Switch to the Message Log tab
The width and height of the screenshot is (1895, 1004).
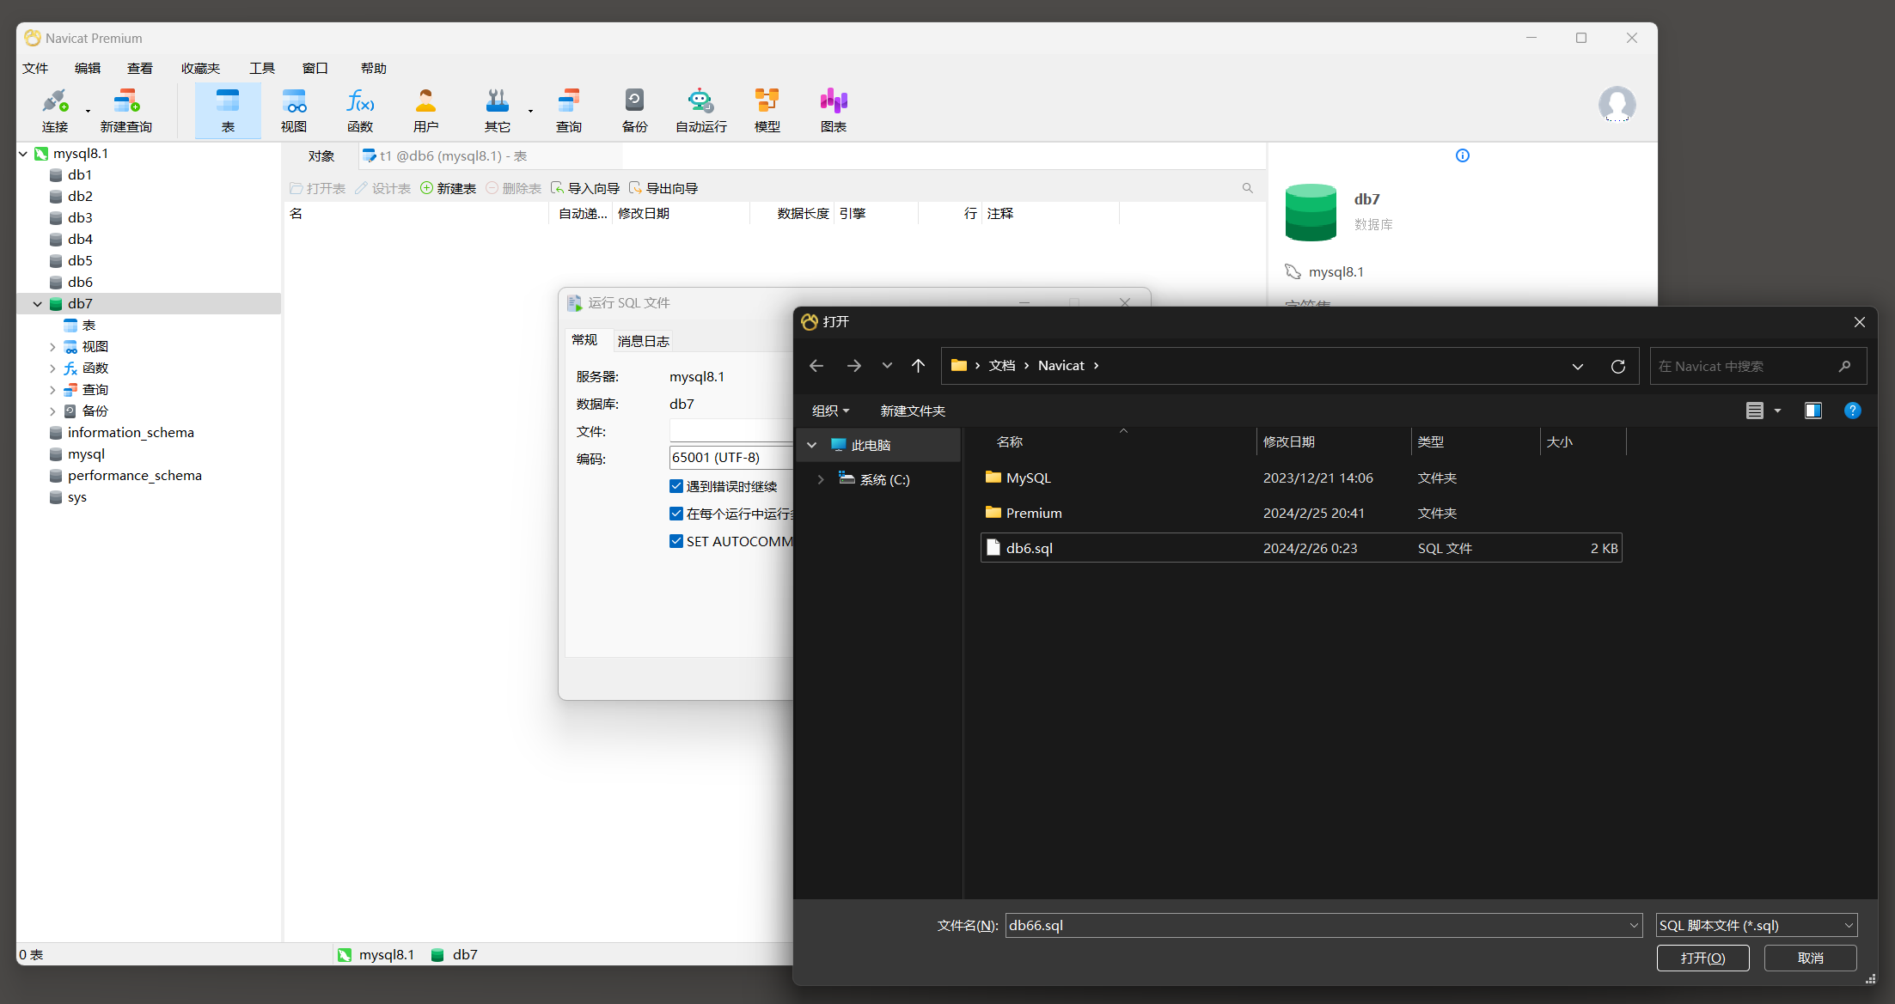click(x=643, y=341)
